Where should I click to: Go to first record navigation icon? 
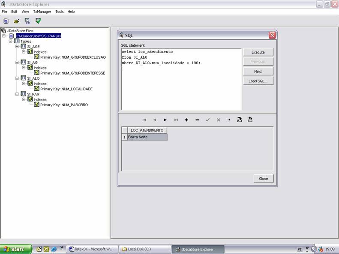(144, 120)
